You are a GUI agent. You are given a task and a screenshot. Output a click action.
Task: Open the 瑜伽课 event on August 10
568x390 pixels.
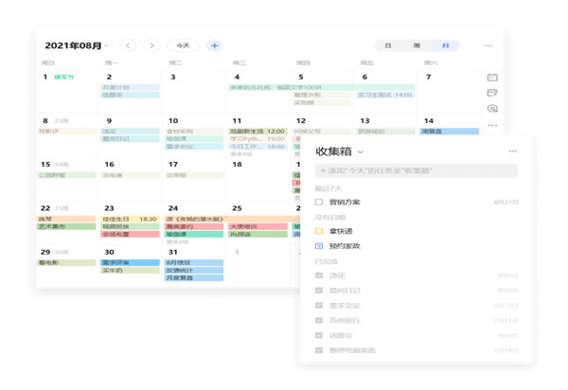pos(194,139)
